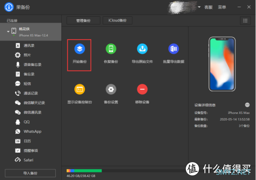The image size is (256, 180).
Task: Click the 设备详细信息 heading
Action: click(x=205, y=105)
